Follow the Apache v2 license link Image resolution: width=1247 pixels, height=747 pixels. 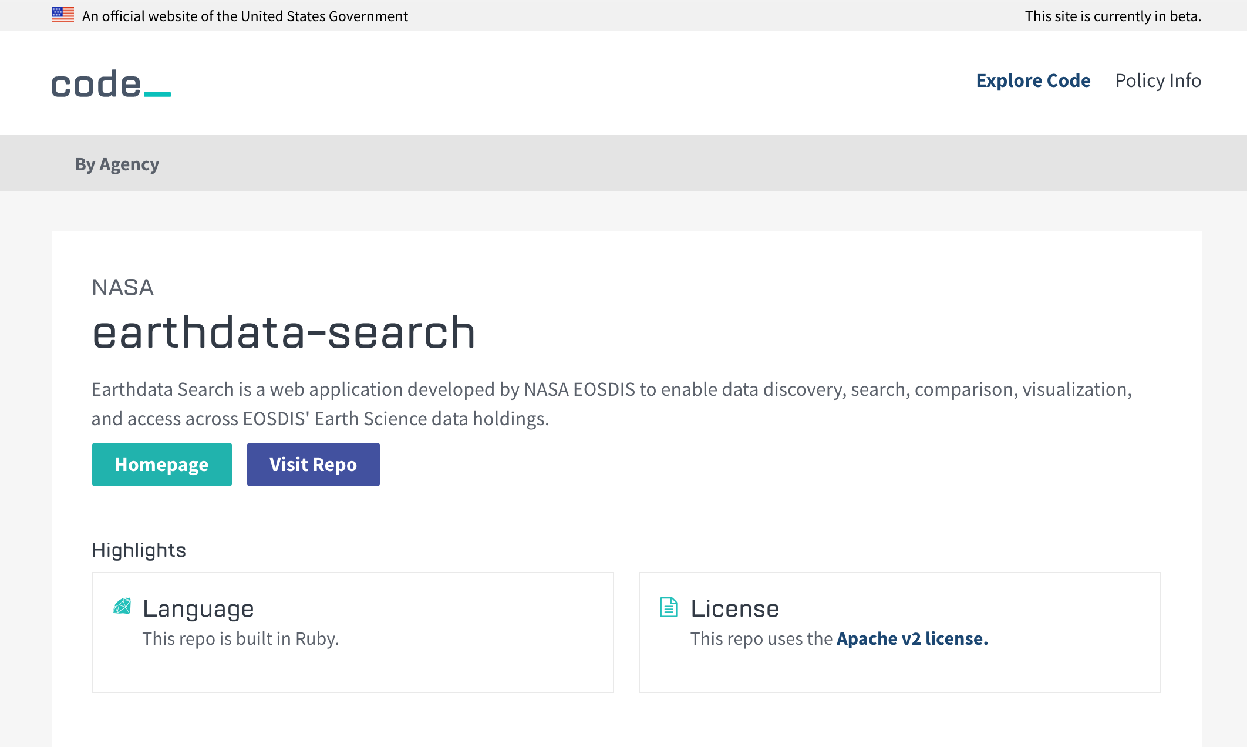point(912,638)
